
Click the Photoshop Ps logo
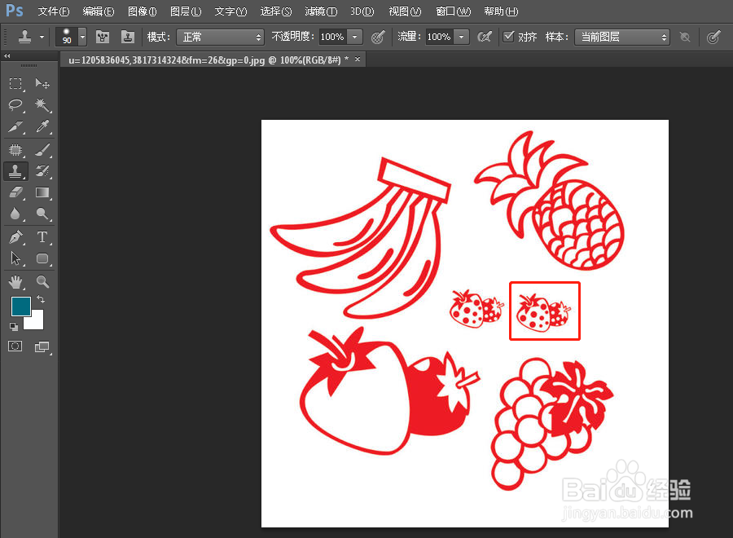[15, 11]
